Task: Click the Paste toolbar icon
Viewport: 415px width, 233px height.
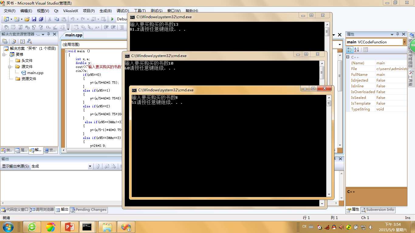Action: 63,19
